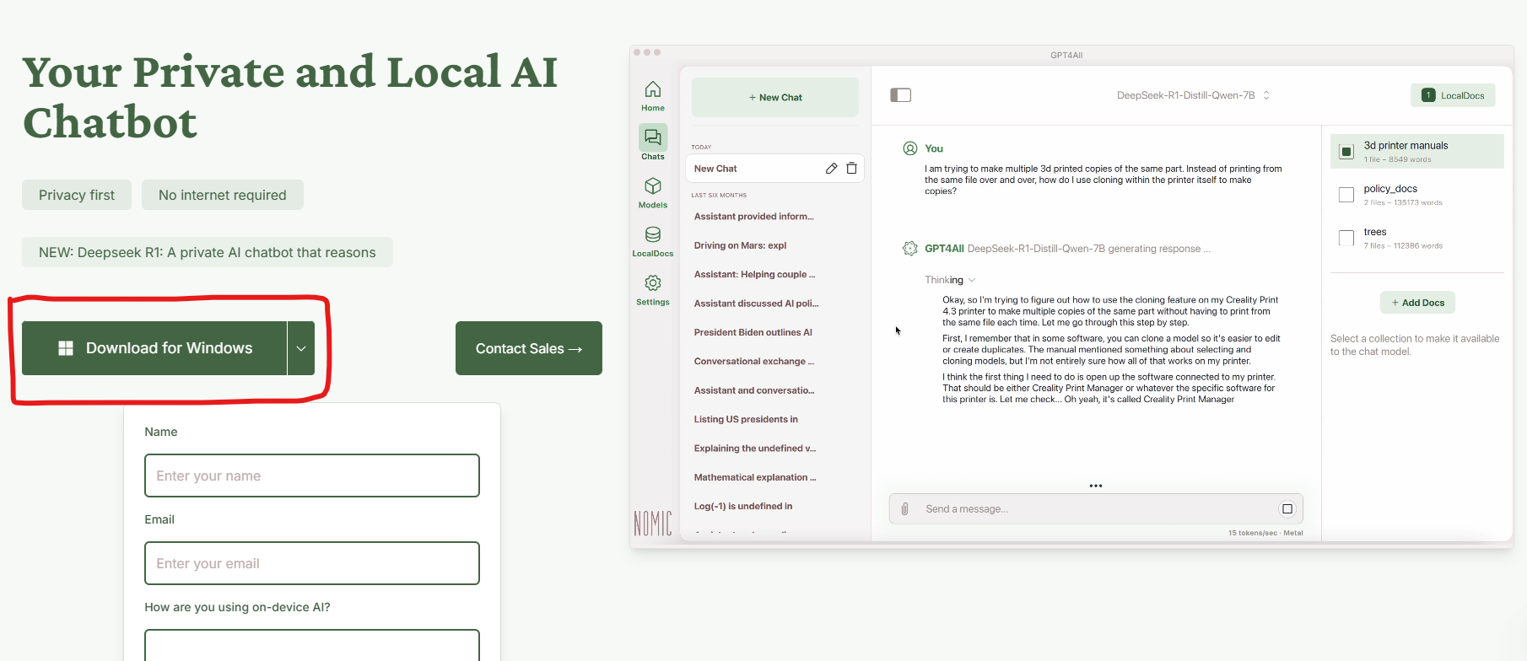Open chat 'Assistant and conversatio...'
This screenshot has height=661, width=1527.
(x=754, y=390)
